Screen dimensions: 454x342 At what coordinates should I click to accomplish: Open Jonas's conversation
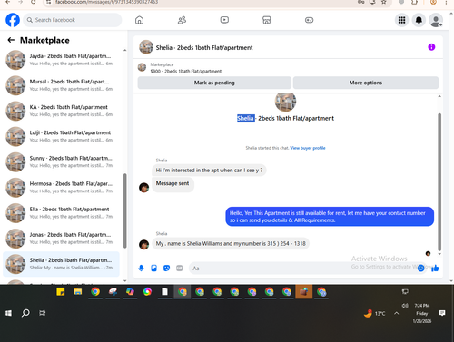point(61,239)
